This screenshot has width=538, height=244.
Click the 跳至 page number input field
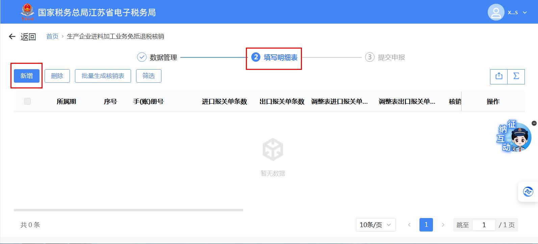click(484, 225)
